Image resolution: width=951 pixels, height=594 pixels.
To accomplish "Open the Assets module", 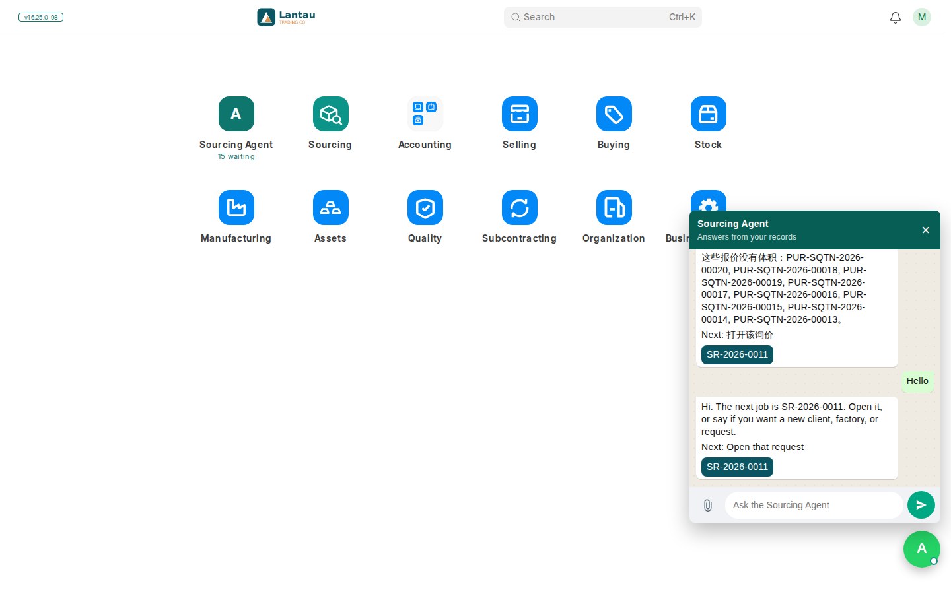I will (x=330, y=208).
